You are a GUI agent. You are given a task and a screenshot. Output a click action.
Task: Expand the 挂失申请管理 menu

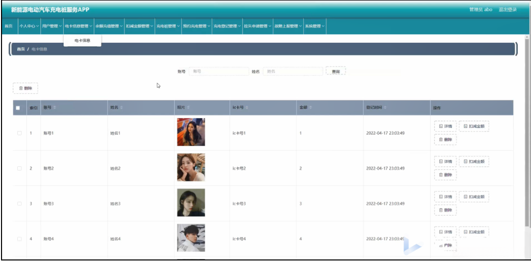tap(257, 26)
